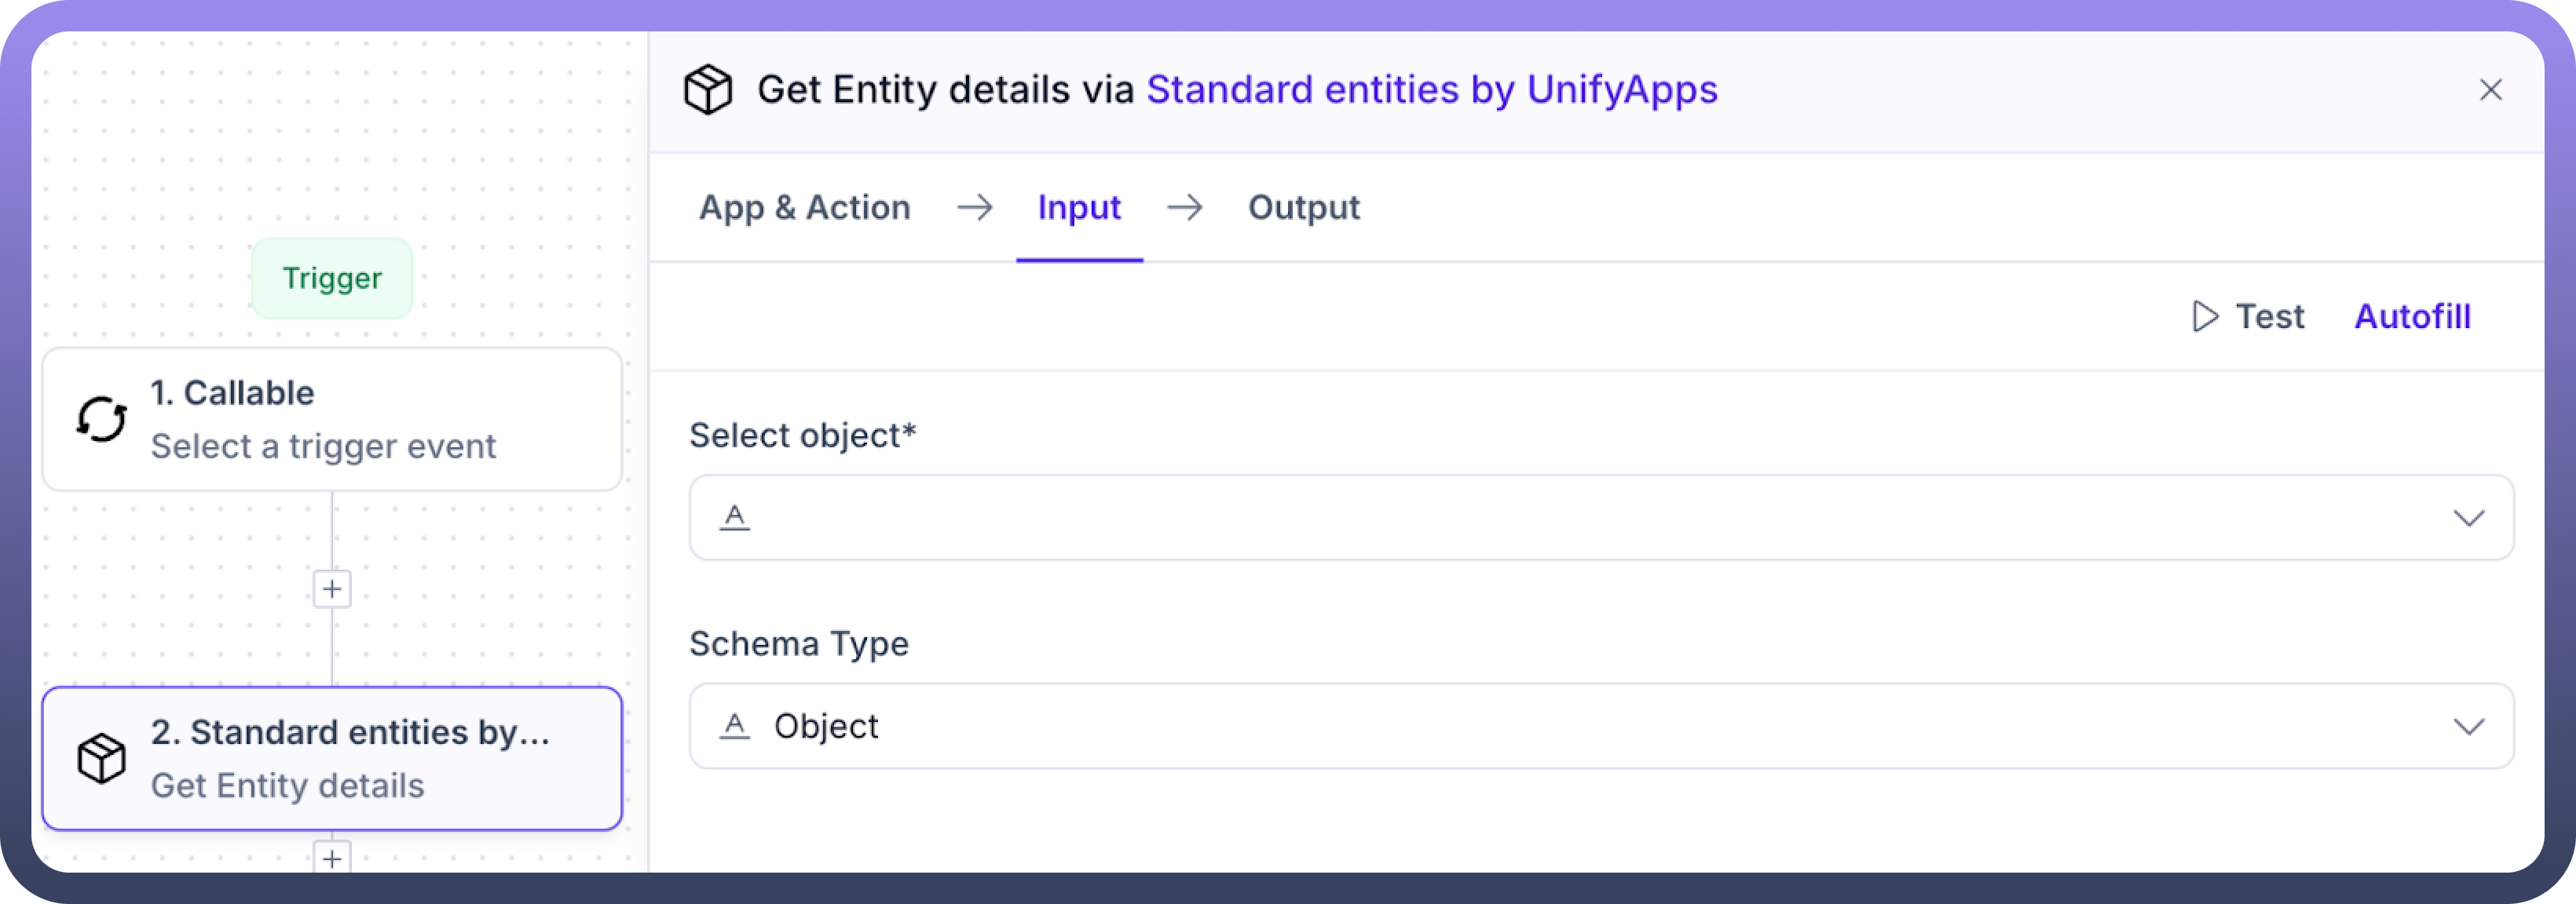Click the Test play triangle icon
Image resolution: width=2576 pixels, height=904 pixels.
click(2204, 317)
